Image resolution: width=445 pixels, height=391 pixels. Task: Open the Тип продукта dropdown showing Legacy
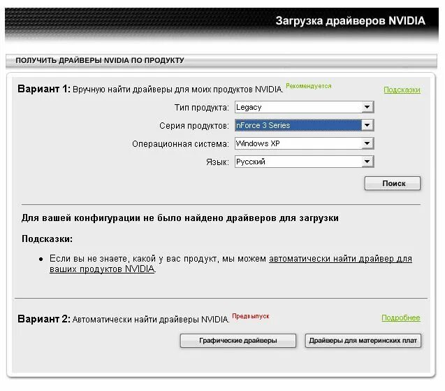pos(305,107)
